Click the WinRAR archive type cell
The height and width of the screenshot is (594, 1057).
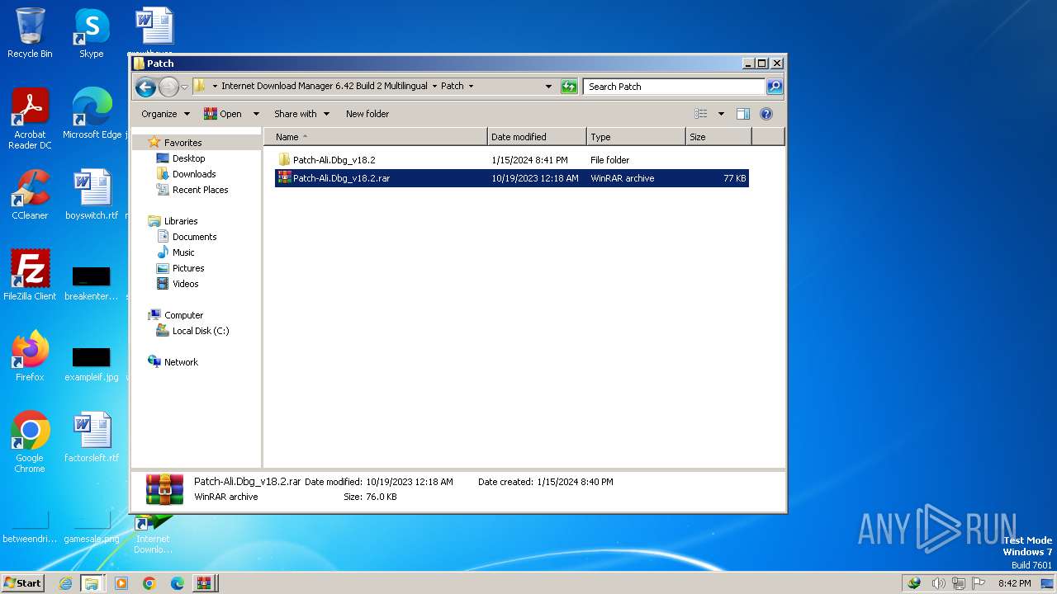(x=622, y=178)
